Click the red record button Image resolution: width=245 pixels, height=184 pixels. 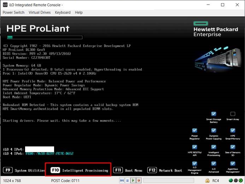[x=139, y=180]
